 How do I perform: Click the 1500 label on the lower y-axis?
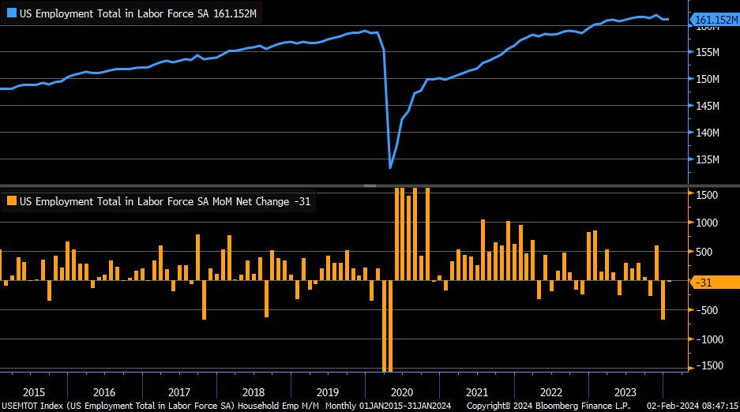(x=708, y=194)
